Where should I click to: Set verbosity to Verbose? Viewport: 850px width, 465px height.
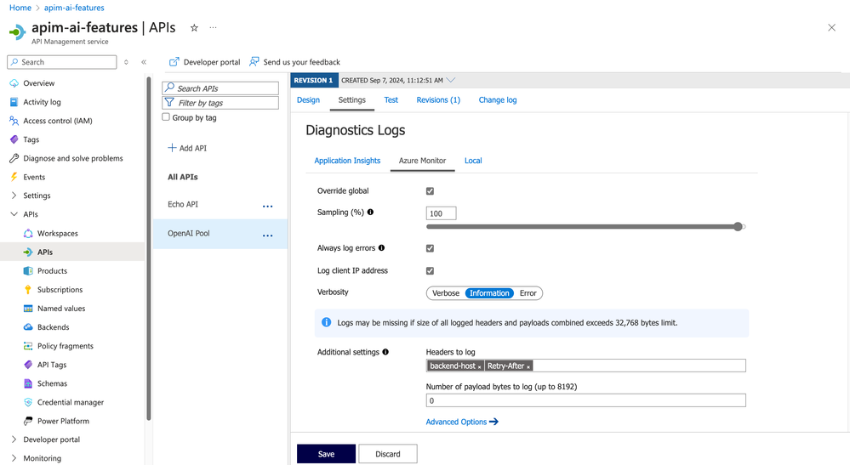446,293
